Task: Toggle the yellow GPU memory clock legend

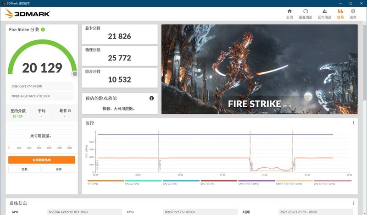Action: 294,182
